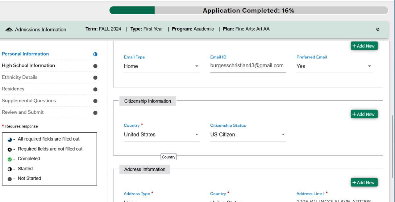Click the Residency not-started status dot
The height and width of the screenshot is (202, 395).
point(95,89)
